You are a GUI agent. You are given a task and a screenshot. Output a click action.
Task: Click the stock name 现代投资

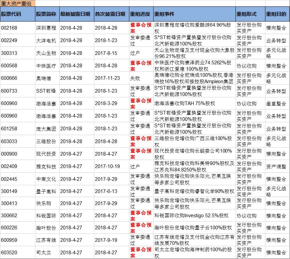pyautogui.click(x=46, y=154)
